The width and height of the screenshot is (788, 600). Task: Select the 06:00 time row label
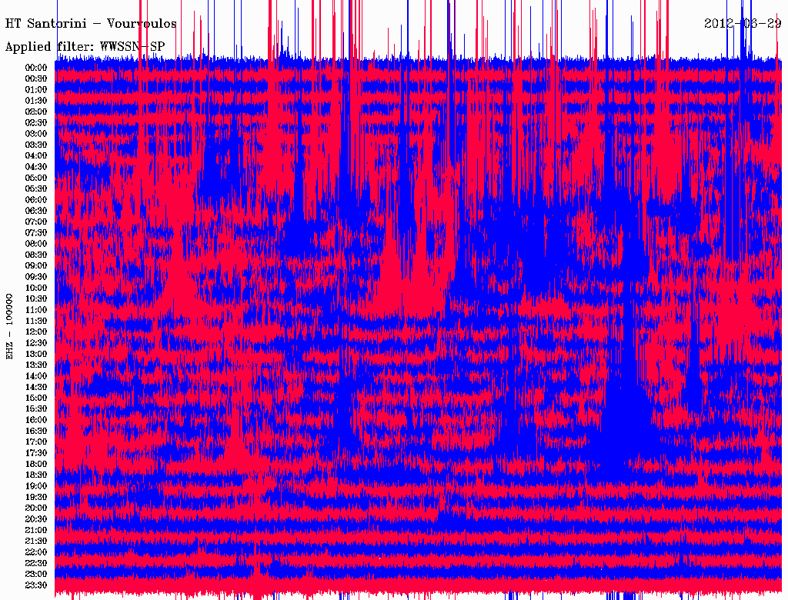[36, 199]
